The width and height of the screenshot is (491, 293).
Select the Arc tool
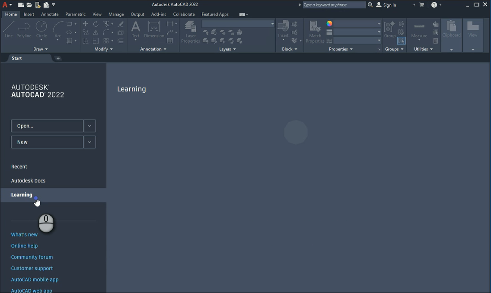pyautogui.click(x=57, y=29)
